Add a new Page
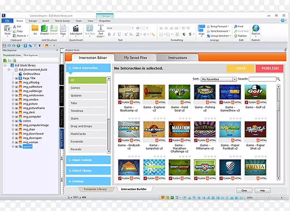The height and width of the screenshot is (211, 290). point(63,28)
